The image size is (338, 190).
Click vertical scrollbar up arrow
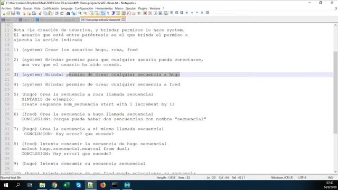click(x=335, y=25)
